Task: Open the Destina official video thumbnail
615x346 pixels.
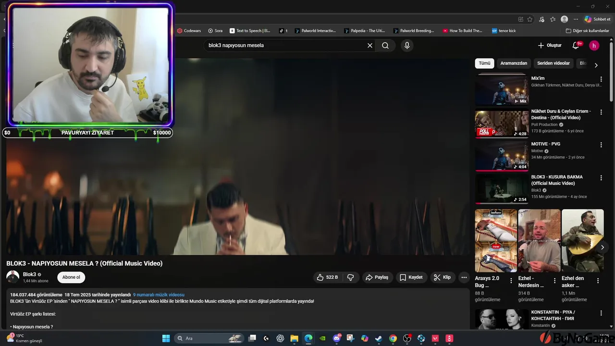Action: [501, 124]
